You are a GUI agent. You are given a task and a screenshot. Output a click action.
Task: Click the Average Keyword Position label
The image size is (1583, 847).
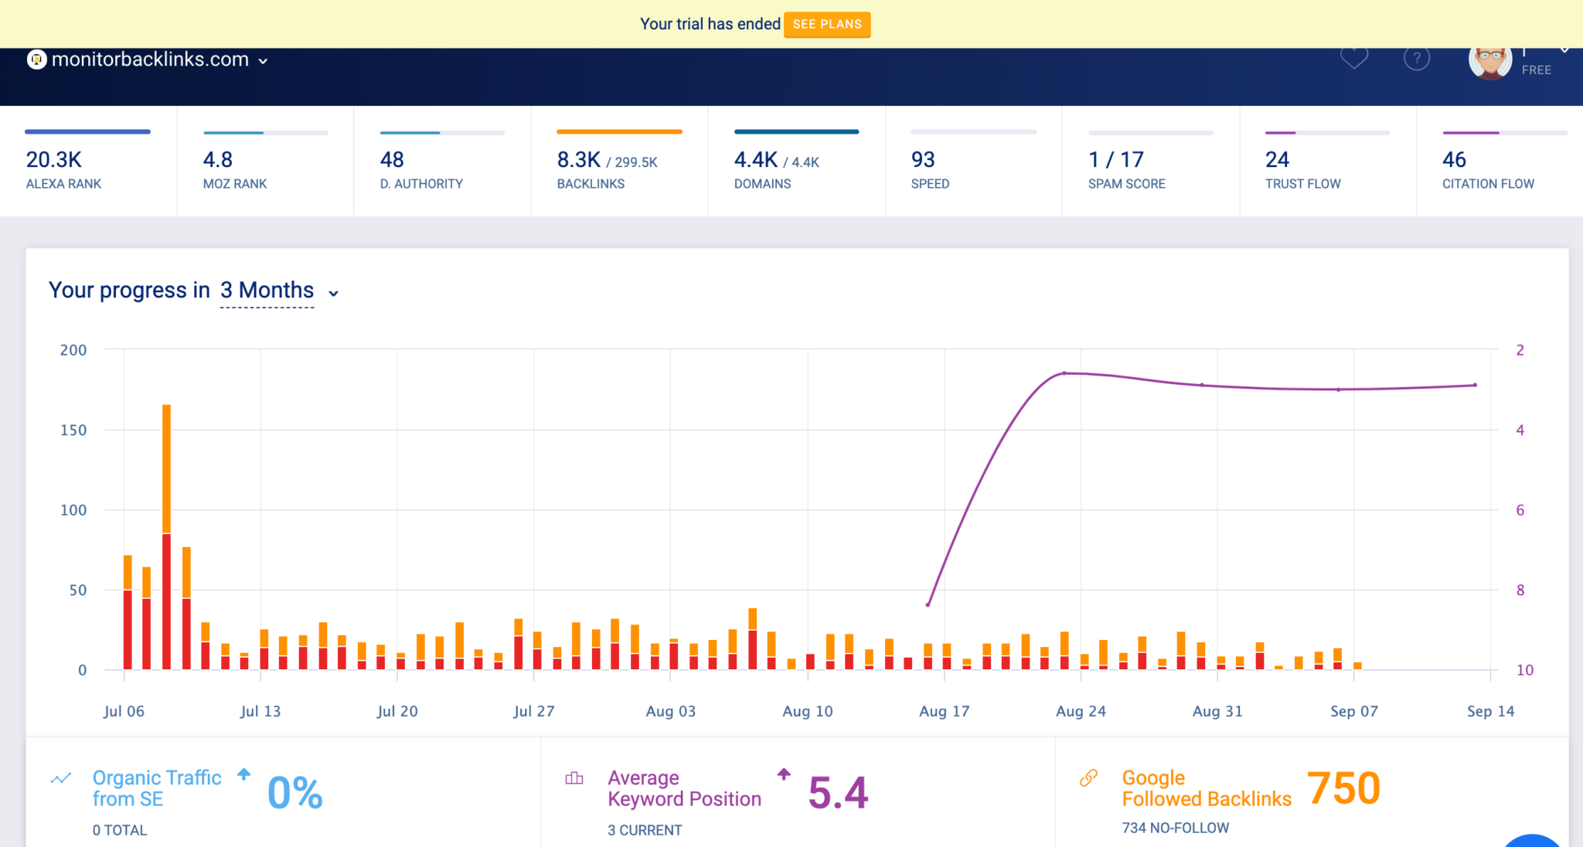684,788
